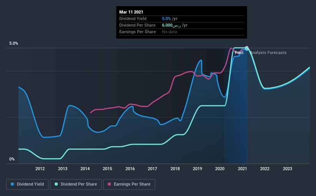Click the 'Earnings Per Share' tooltip row label
Image resolution: width=316 pixels, height=196 pixels.
click(137, 32)
